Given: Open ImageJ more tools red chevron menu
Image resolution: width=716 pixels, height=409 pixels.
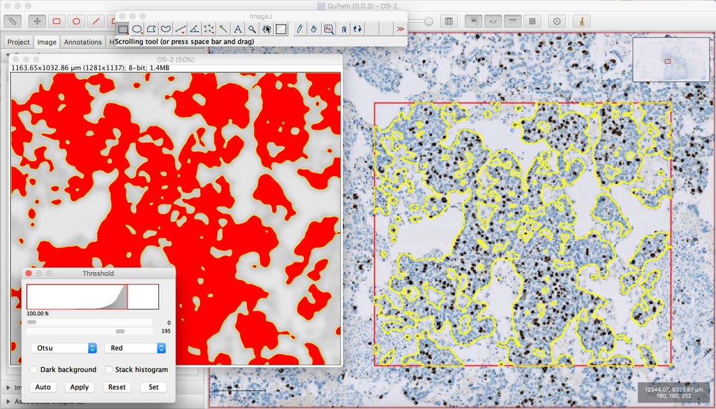Looking at the screenshot, I should tap(401, 29).
